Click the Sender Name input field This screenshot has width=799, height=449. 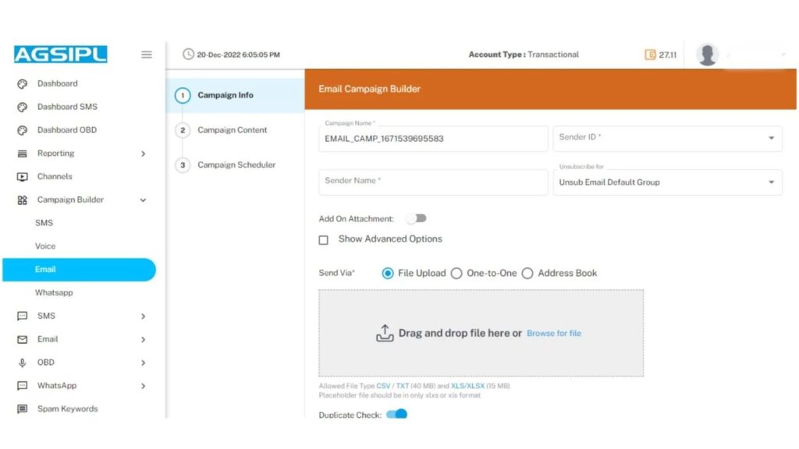pyautogui.click(x=433, y=182)
